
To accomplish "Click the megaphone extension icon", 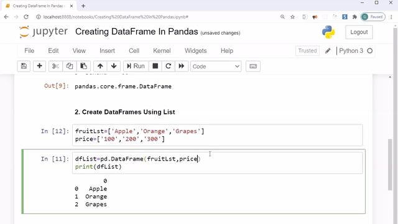I will point(315,17).
